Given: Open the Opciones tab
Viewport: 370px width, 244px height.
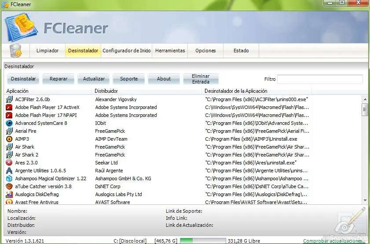Looking at the screenshot, I should pos(205,51).
